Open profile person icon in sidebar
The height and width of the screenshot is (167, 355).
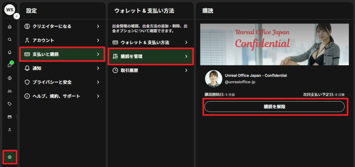coord(10,130)
